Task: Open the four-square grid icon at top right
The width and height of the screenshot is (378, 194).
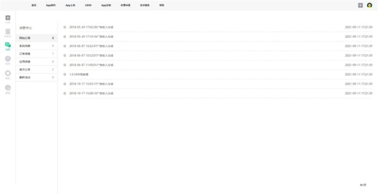Action: pos(361,5)
